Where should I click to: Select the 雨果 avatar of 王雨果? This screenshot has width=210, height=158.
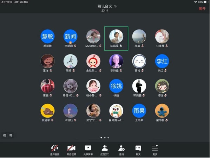(x=139, y=111)
